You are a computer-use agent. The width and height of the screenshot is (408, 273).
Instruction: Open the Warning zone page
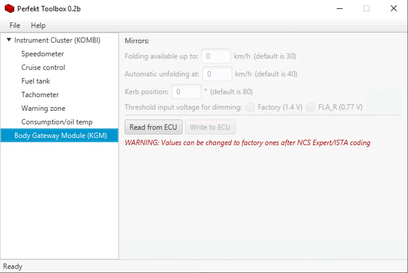43,108
